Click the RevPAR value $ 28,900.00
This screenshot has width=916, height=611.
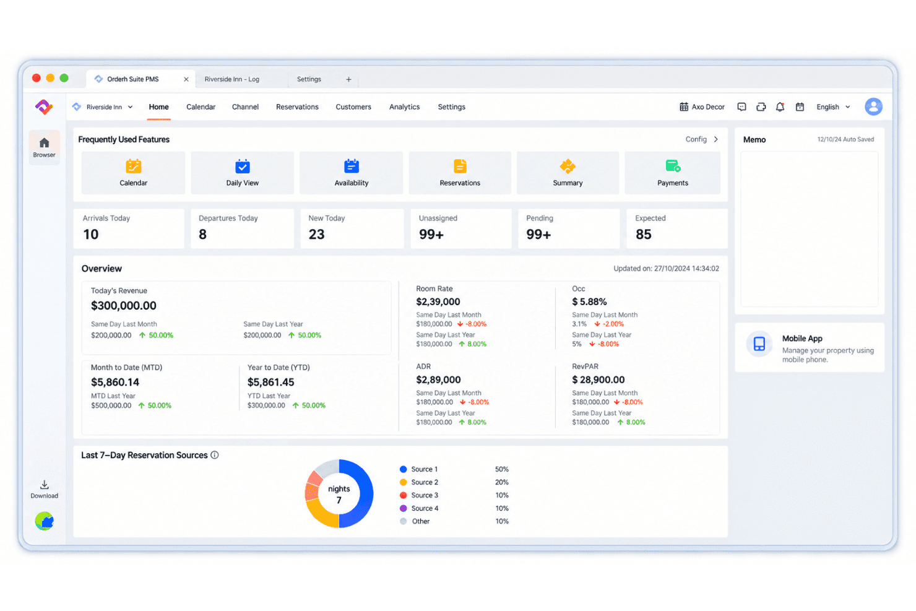click(x=598, y=380)
